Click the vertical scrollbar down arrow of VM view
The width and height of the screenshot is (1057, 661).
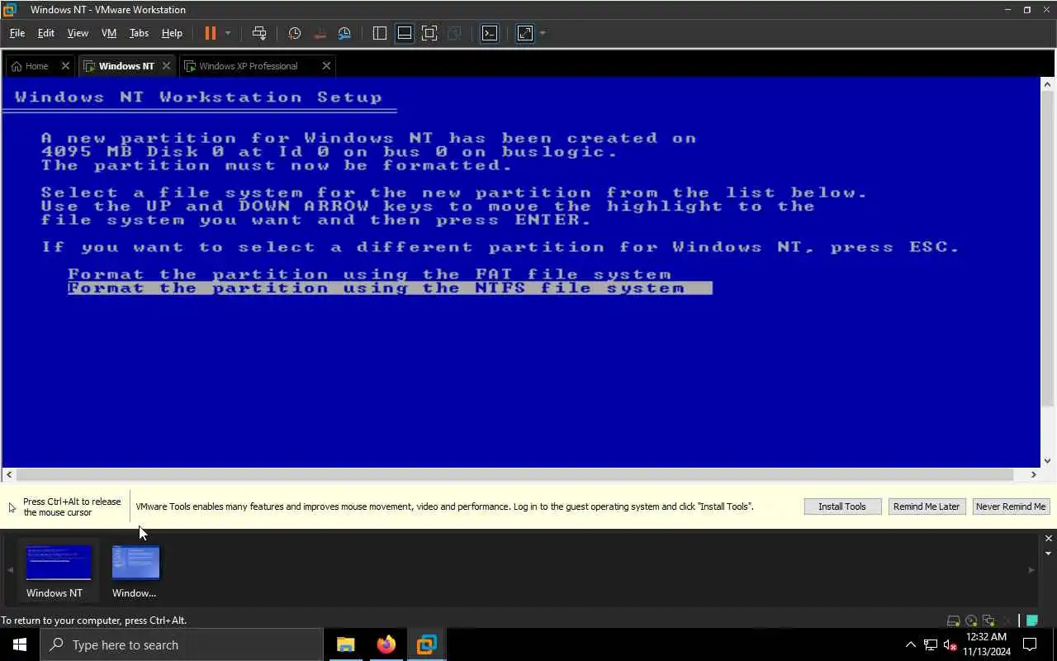click(1048, 461)
